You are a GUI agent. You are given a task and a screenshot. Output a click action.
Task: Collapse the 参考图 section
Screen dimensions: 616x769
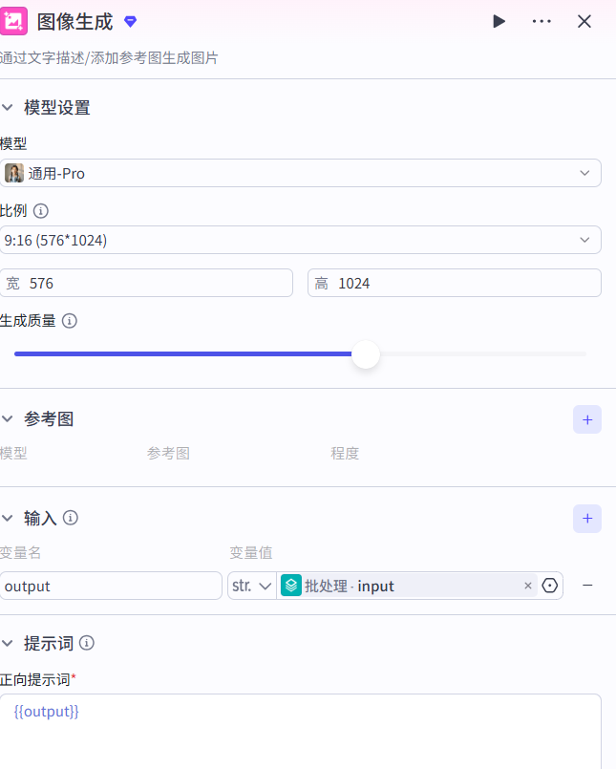[9, 419]
